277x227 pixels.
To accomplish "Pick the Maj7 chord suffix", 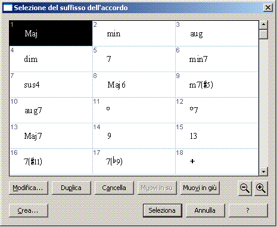I will (51, 136).
